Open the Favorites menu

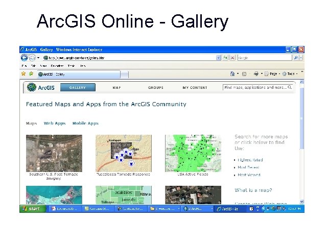point(57,66)
